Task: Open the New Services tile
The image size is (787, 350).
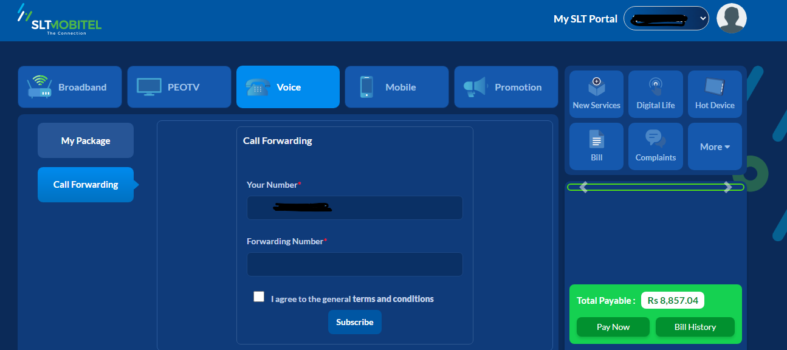Action: point(597,94)
